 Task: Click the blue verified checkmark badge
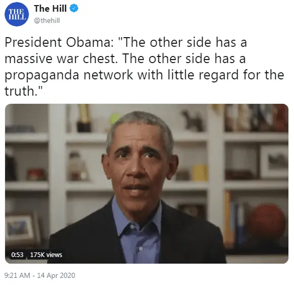click(x=74, y=9)
